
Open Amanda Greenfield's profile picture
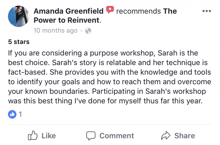(19, 16)
